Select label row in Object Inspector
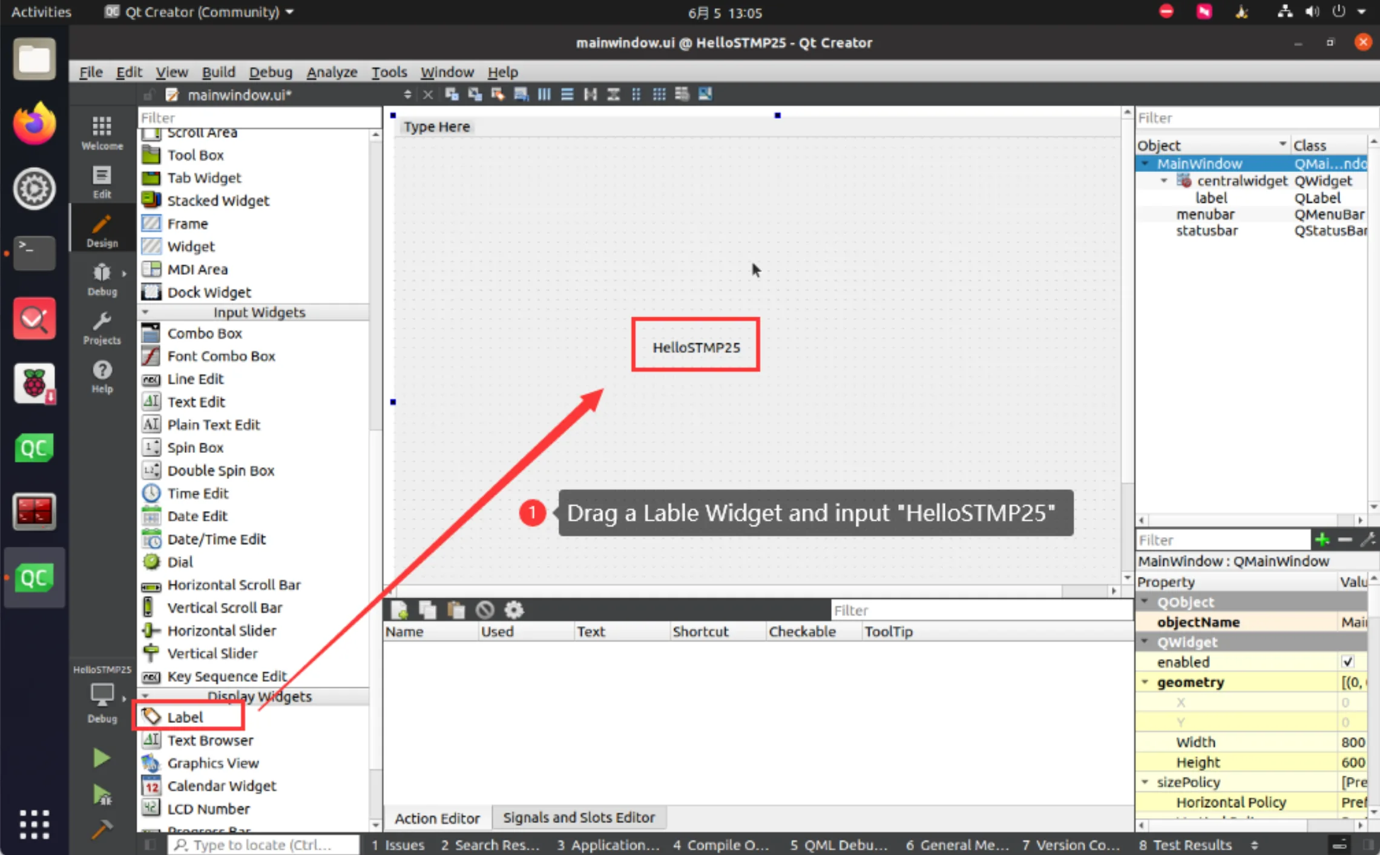Screen dimensions: 1380x855 point(1252,197)
